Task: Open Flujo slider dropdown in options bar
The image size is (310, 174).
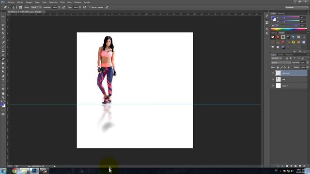Action: [80, 7]
